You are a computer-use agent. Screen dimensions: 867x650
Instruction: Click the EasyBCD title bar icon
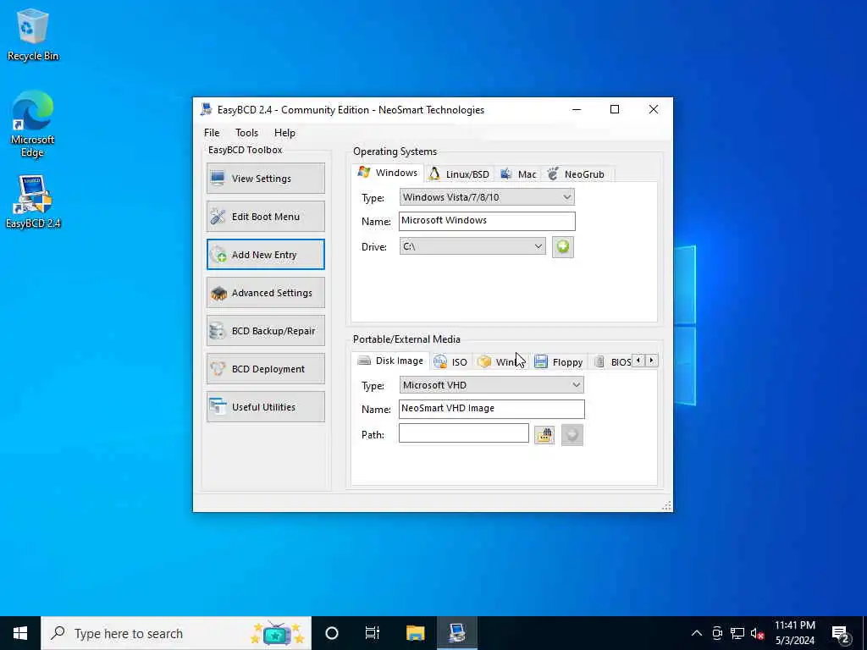tap(207, 109)
